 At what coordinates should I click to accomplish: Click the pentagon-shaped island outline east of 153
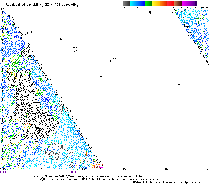pyautogui.click(x=75, y=49)
